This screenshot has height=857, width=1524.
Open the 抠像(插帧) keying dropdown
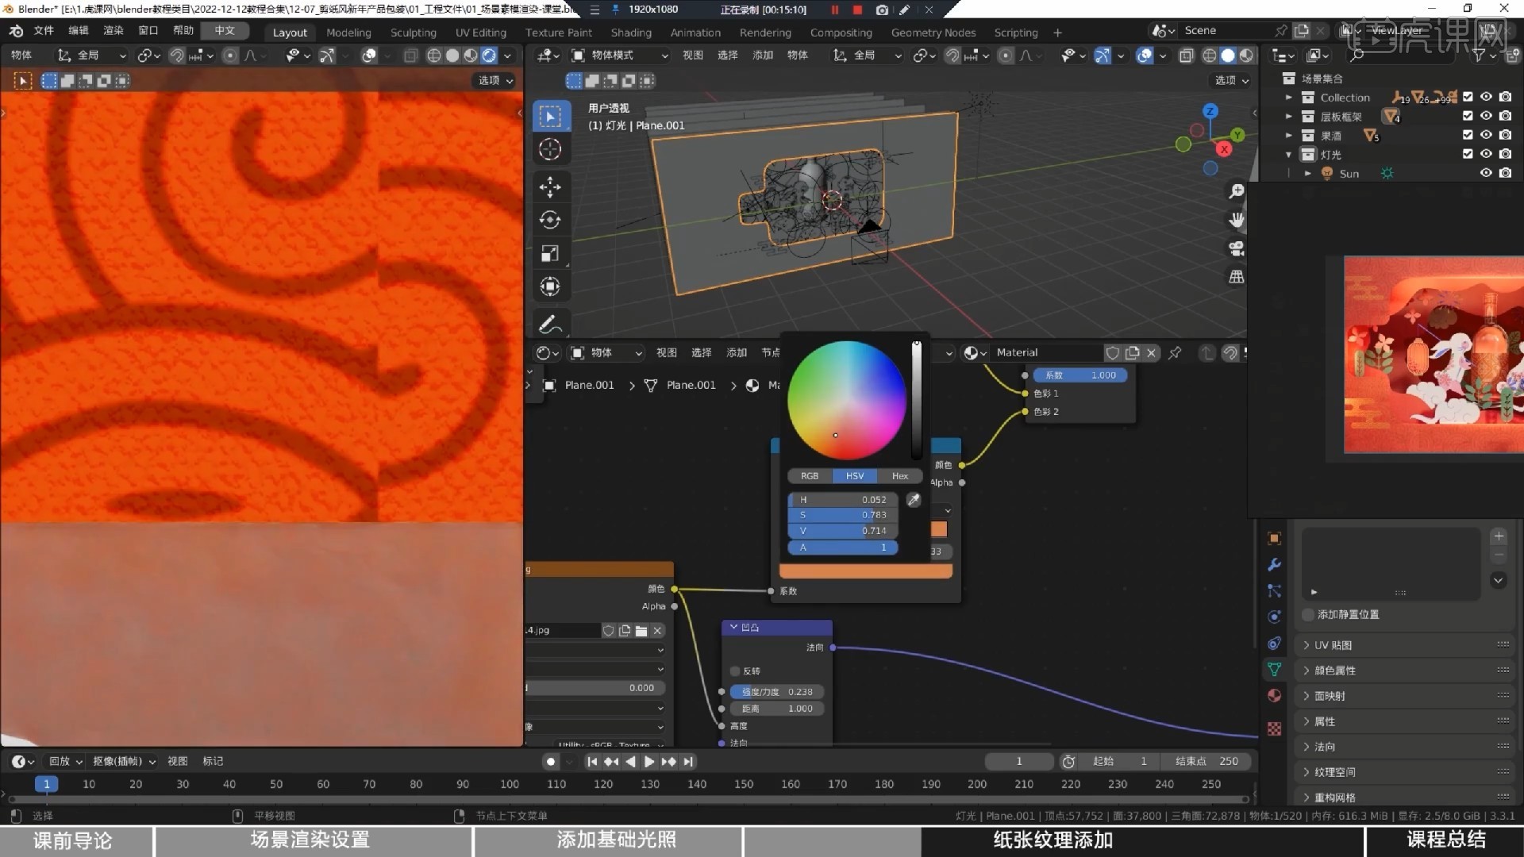[124, 762]
